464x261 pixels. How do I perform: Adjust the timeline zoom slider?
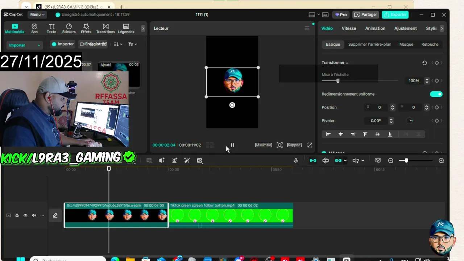[415, 161]
